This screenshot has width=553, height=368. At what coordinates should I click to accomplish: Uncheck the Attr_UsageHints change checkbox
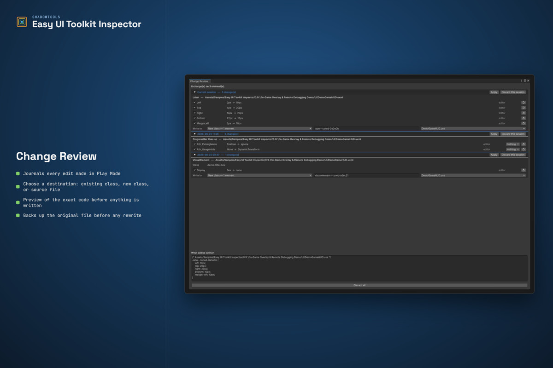194,149
